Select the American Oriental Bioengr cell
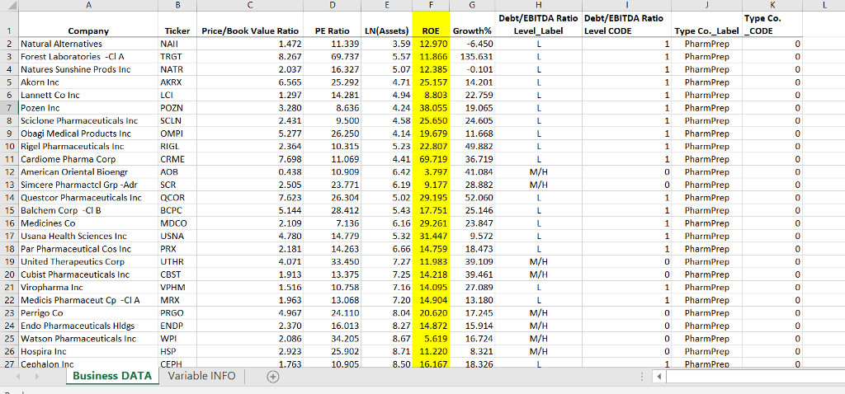 [x=88, y=172]
